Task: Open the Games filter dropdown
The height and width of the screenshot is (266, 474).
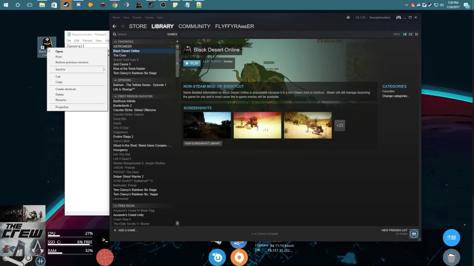Action: (x=172, y=34)
